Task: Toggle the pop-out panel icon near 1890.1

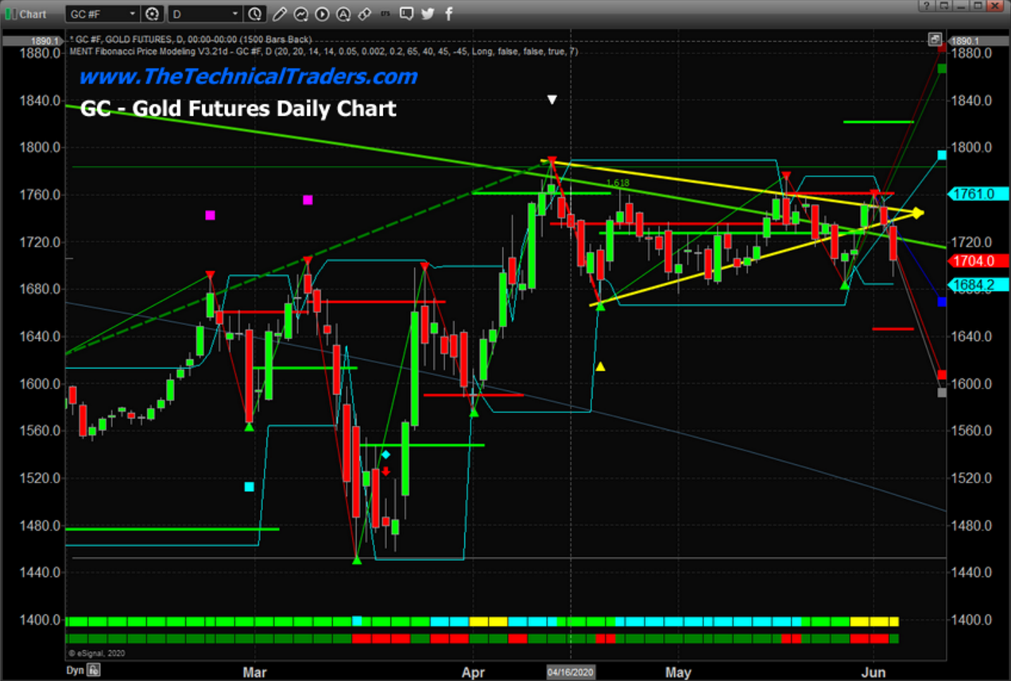Action: coord(935,39)
